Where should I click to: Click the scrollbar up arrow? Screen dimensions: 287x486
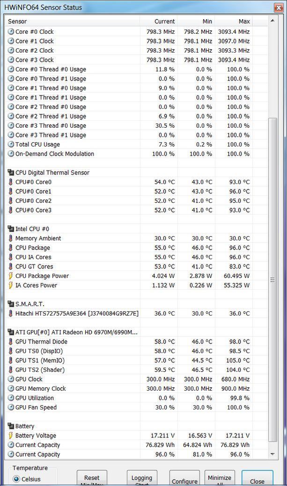272,21
